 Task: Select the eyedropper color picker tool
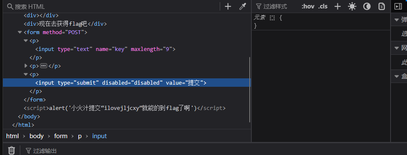[x=243, y=6]
